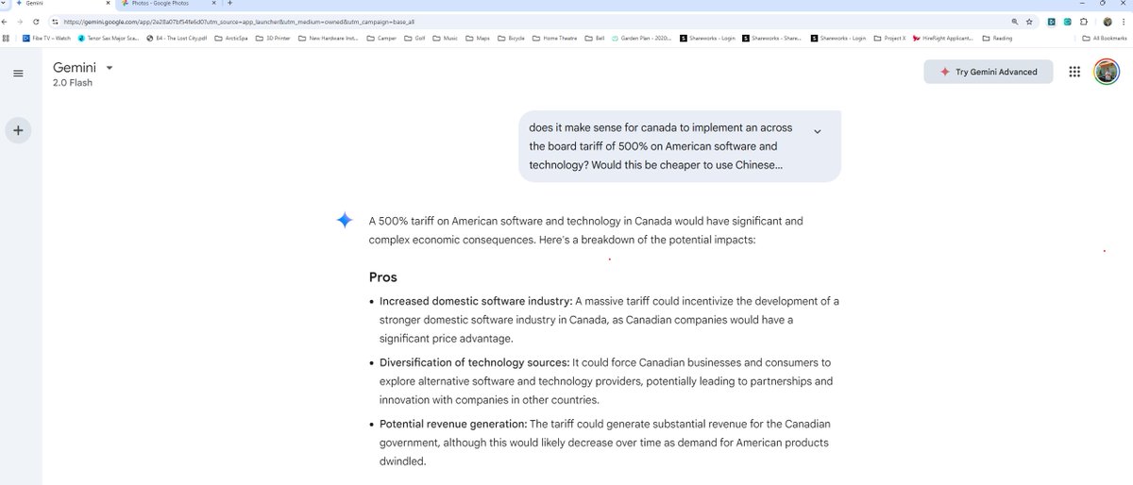Open New Hardware Inst... bookmark folder
Image resolution: width=1133 pixels, height=485 pixels.
point(328,39)
